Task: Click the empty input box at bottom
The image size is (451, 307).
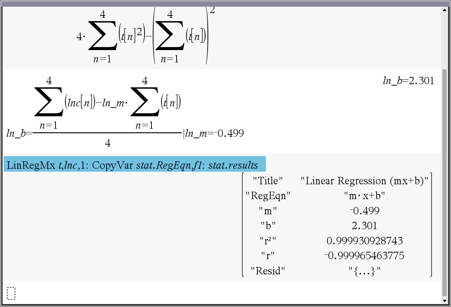Action: tap(11, 293)
